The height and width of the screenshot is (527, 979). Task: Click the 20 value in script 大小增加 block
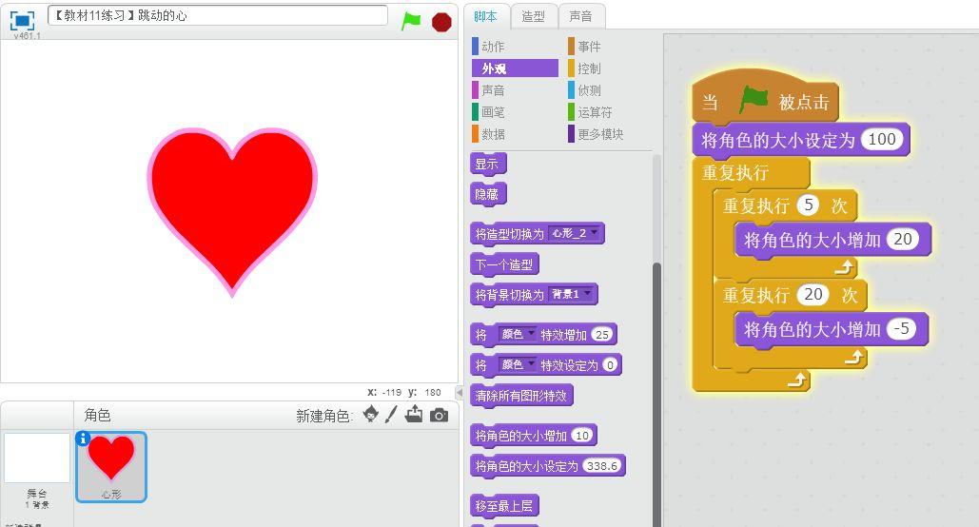coord(903,239)
